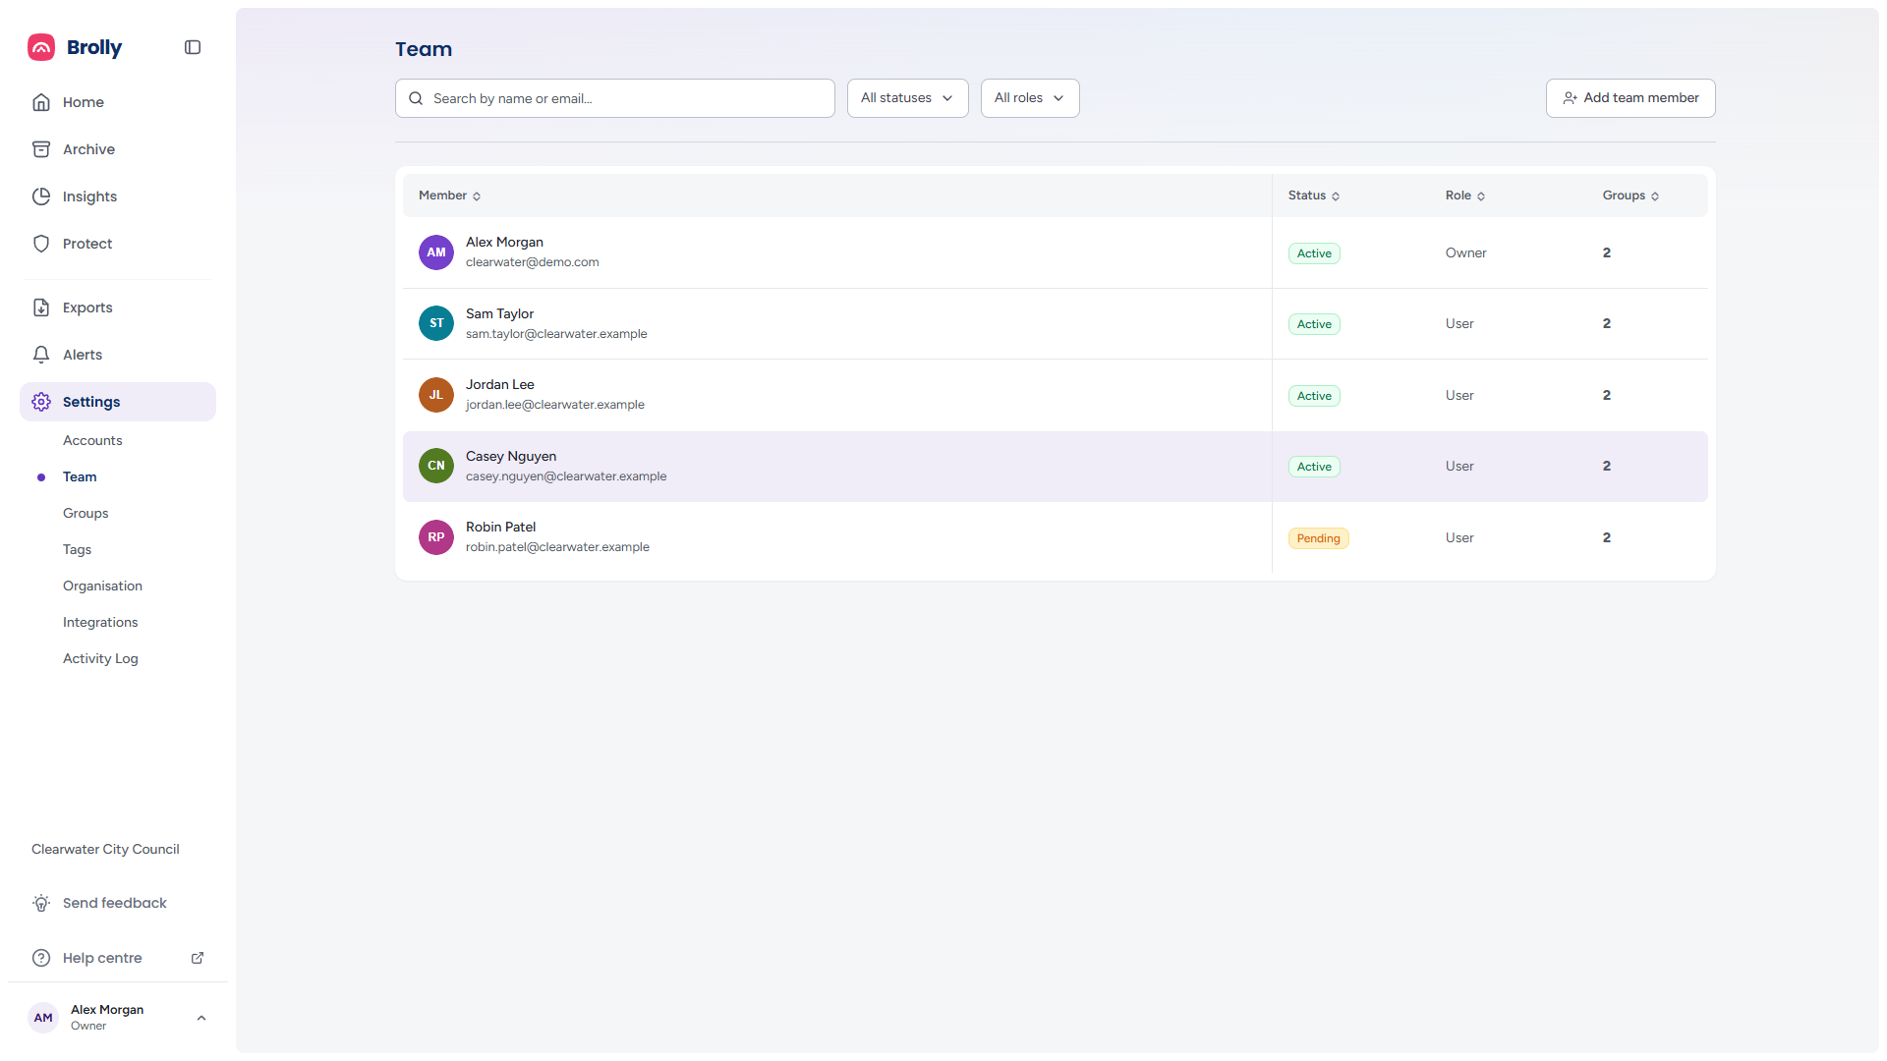Viewport: 1887px width, 1061px height.
Task: Go to Integrations settings
Action: pos(100,622)
